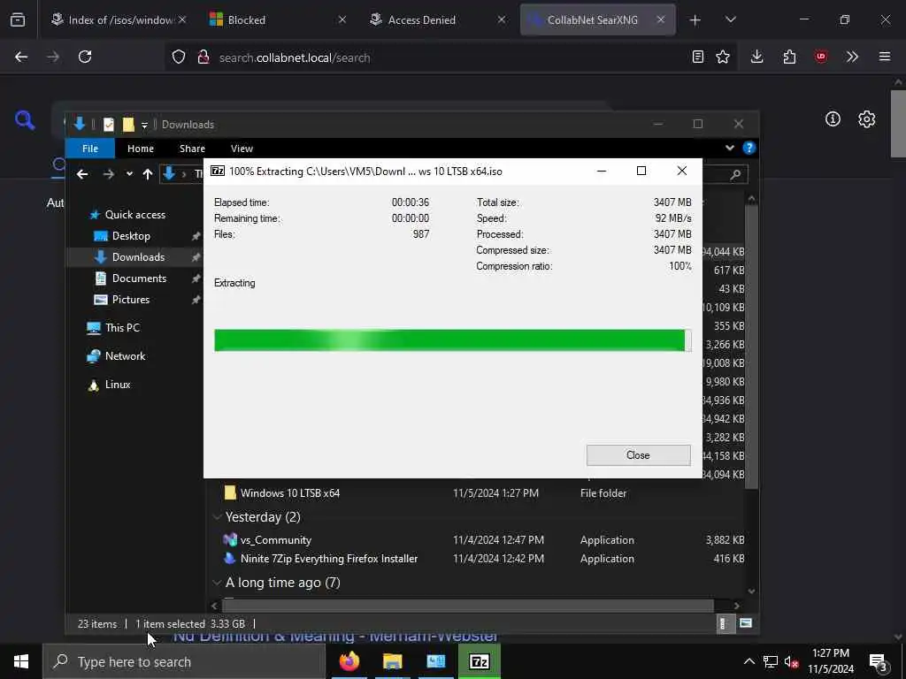Click the address bar URL
The width and height of the screenshot is (906, 679).
pyautogui.click(x=295, y=57)
